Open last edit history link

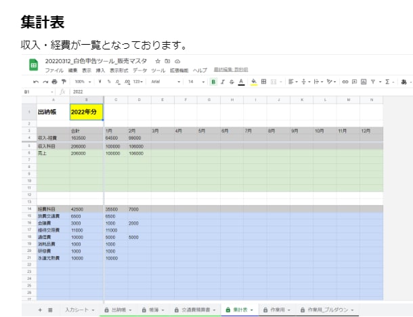[231, 70]
